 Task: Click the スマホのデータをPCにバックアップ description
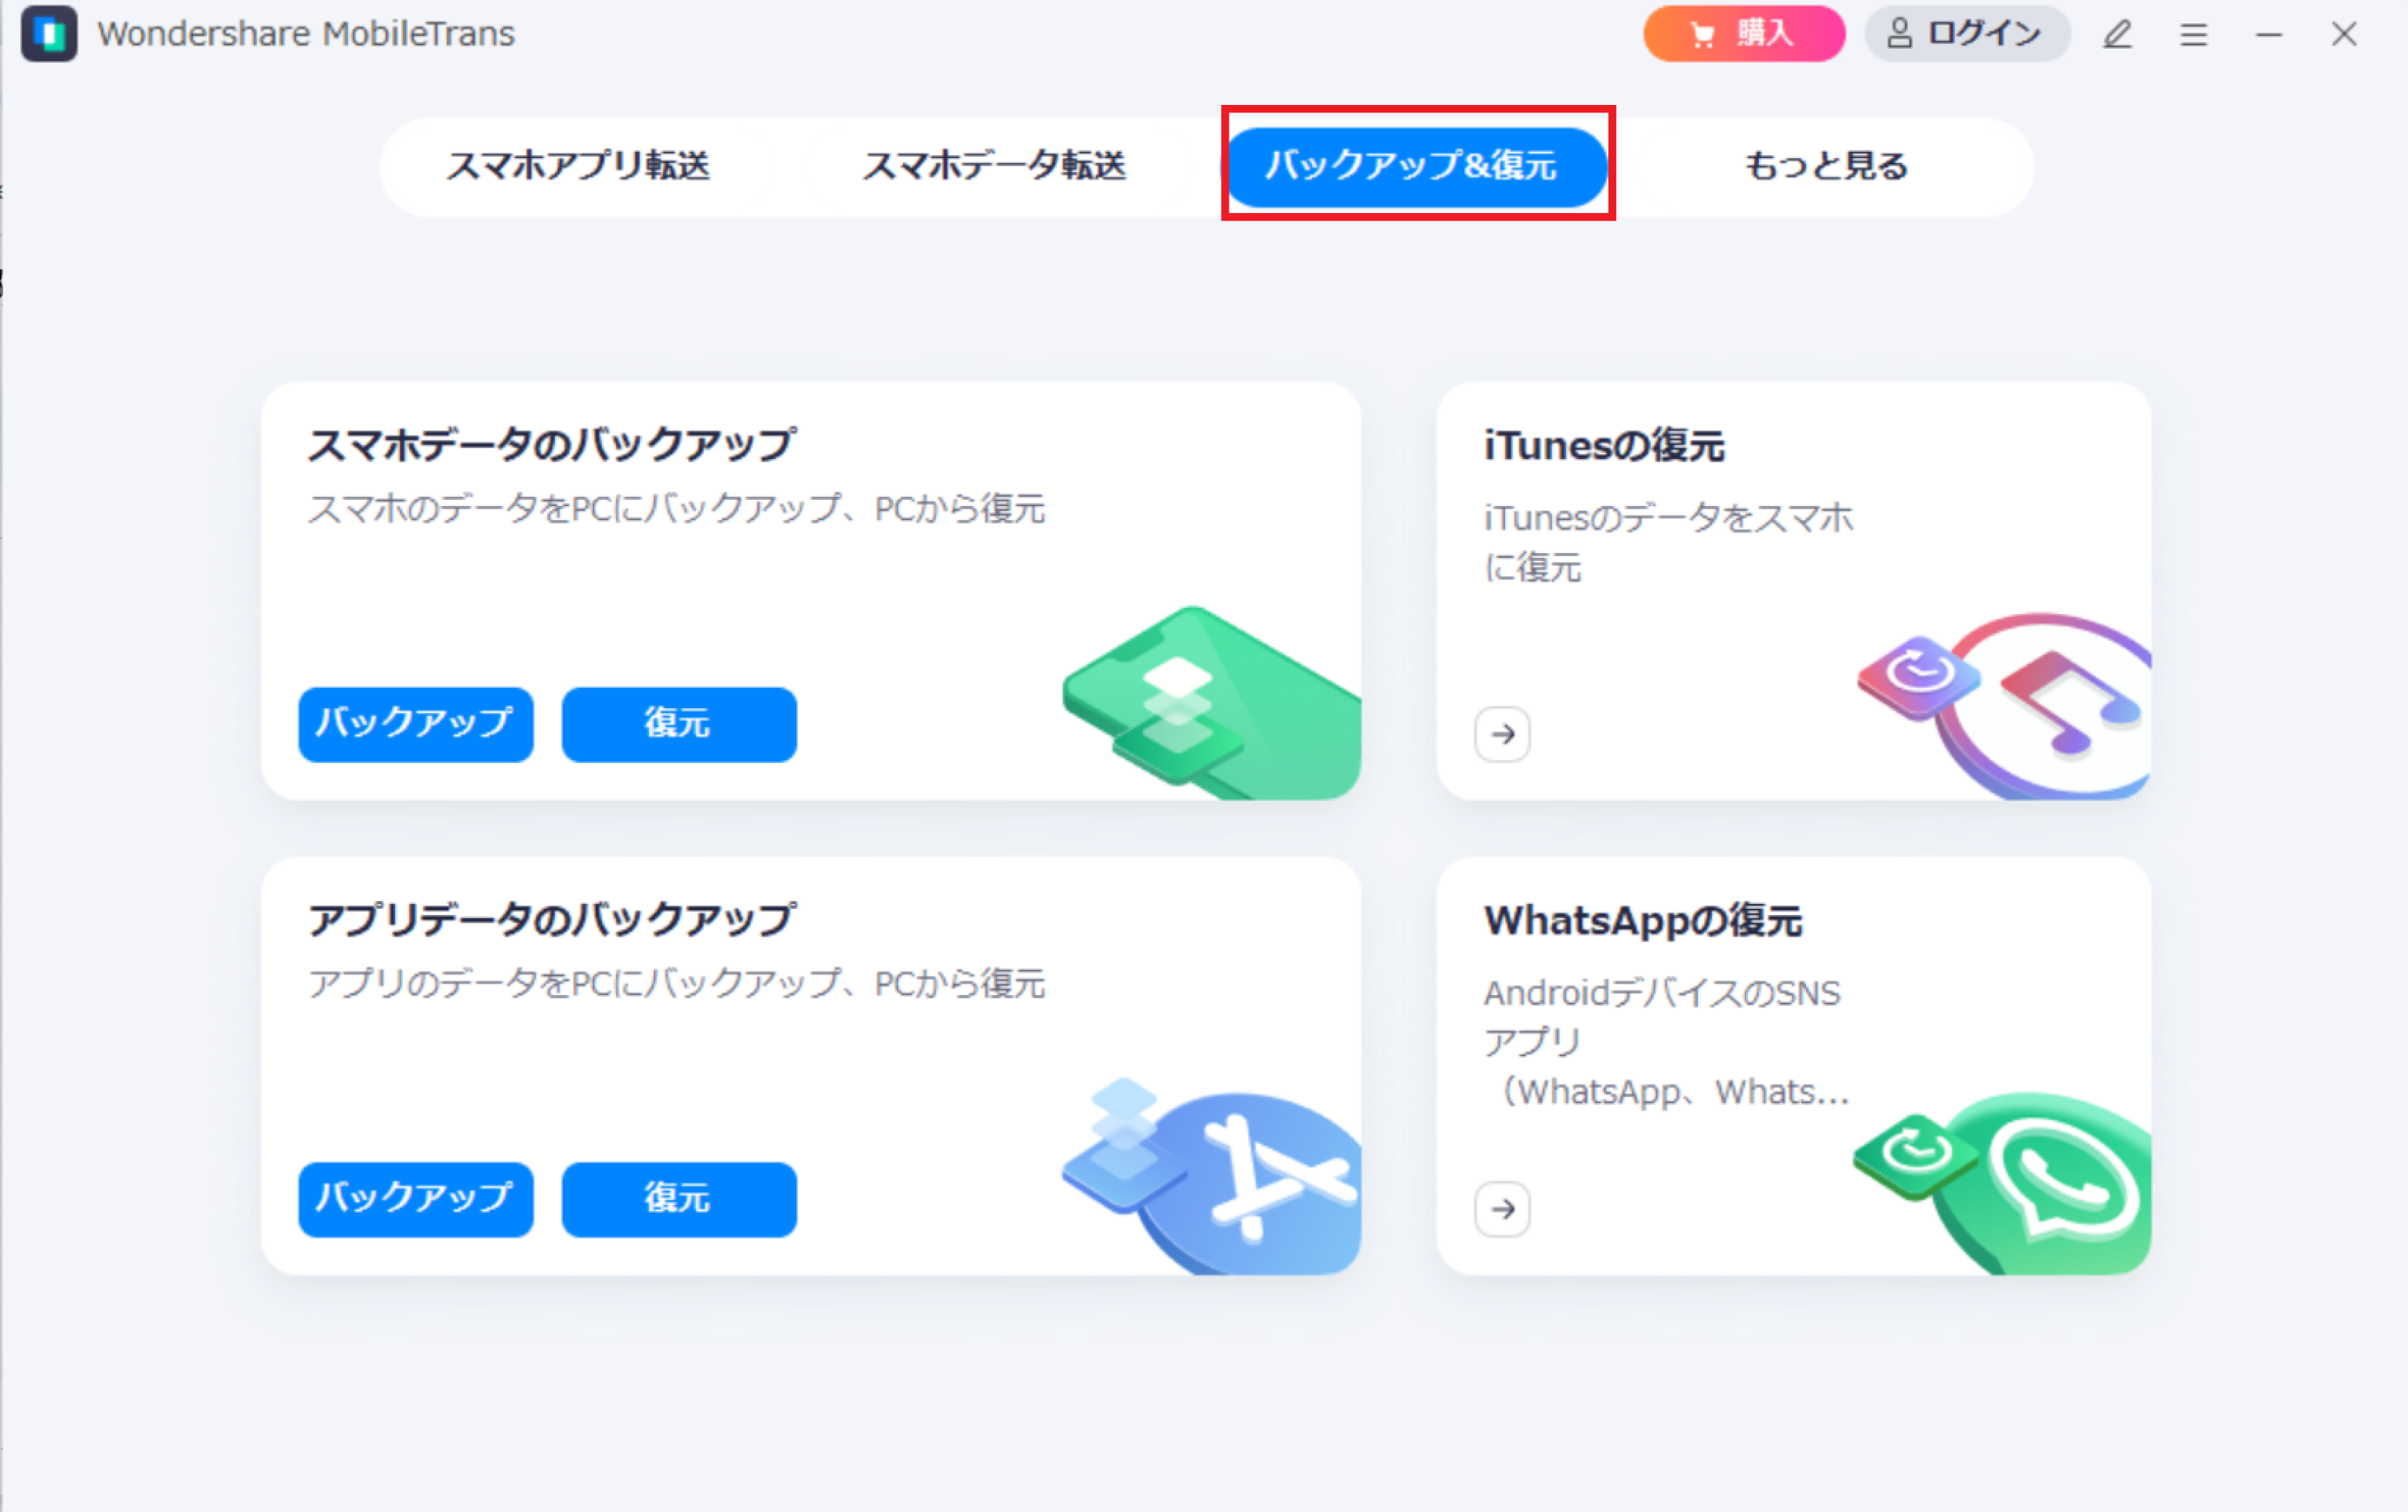point(676,510)
